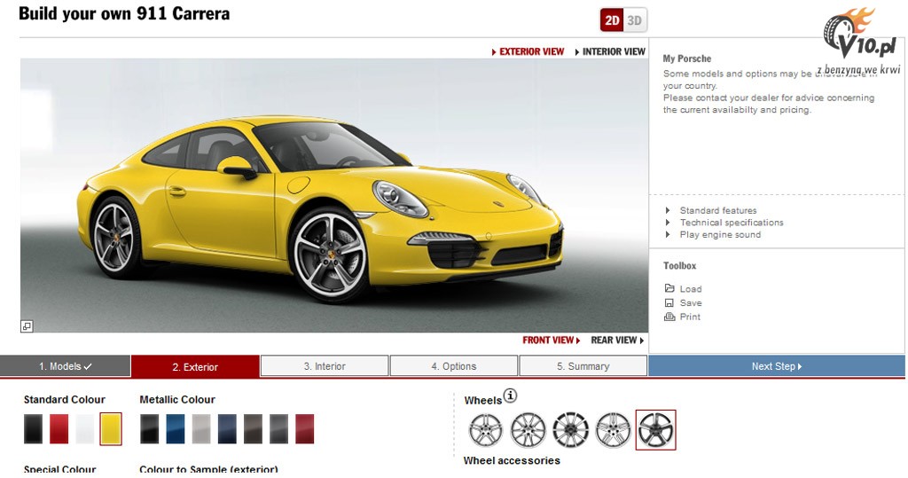Switch to 3D view mode

635,21
